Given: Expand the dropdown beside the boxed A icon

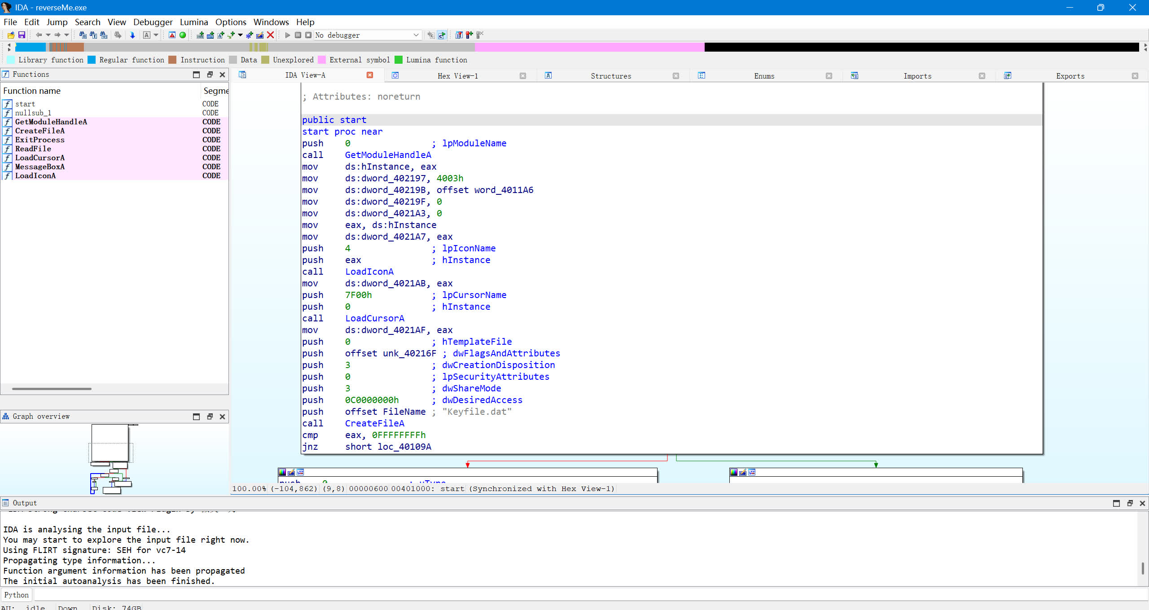Looking at the screenshot, I should [x=156, y=35].
